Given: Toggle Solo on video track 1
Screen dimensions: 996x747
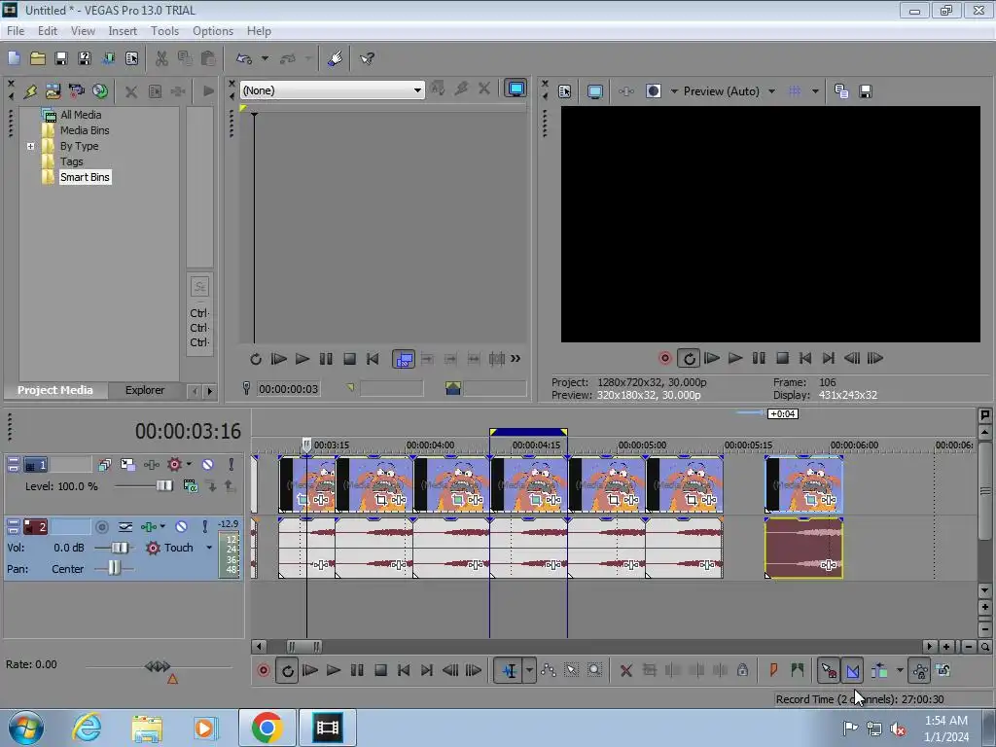Looking at the screenshot, I should tap(231, 465).
